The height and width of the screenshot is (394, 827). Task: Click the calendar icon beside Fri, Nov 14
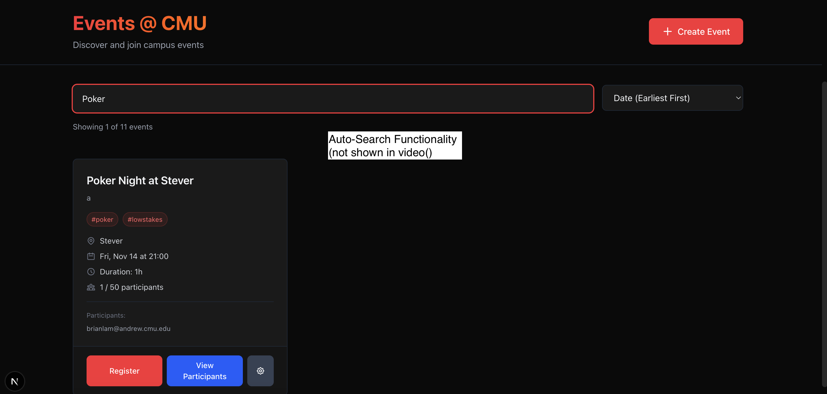click(x=91, y=256)
